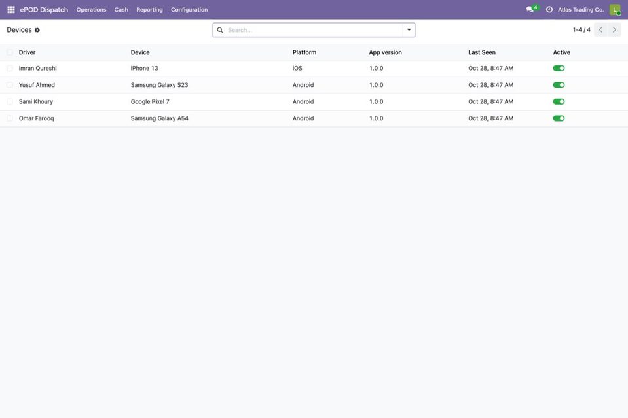628x418 pixels.
Task: Toggle the select-all rows checkbox
Action: pos(10,52)
